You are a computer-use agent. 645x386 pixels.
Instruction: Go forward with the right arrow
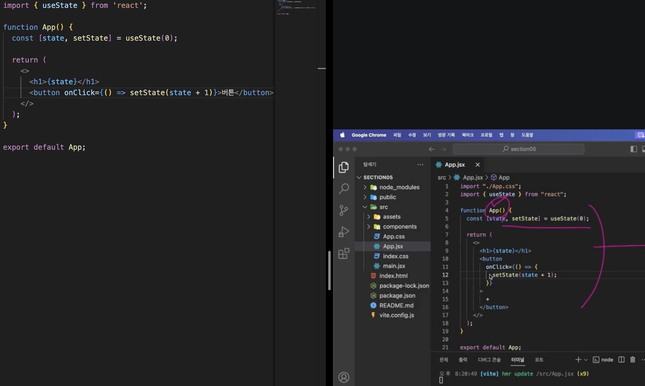point(443,149)
